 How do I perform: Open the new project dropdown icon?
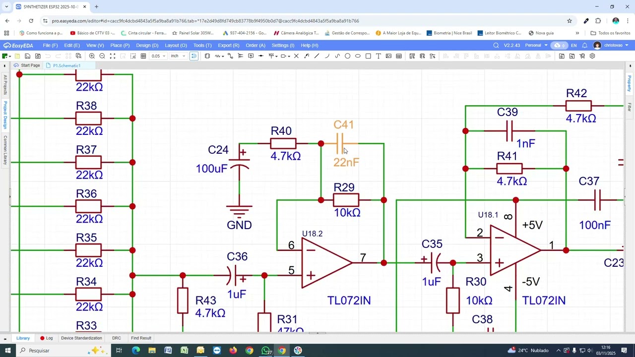6,56
